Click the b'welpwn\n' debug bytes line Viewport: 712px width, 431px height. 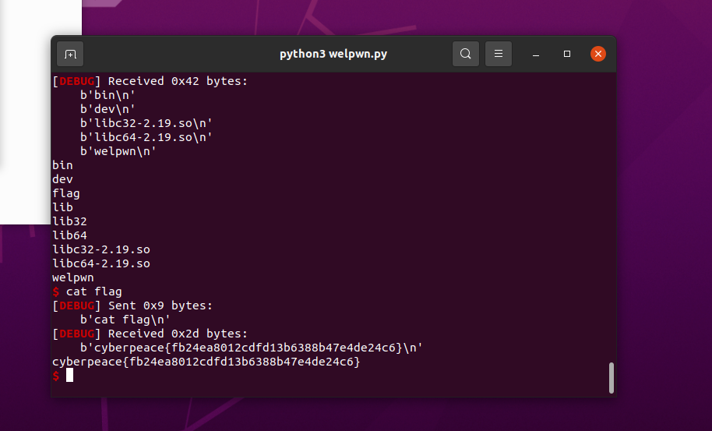click(118, 151)
